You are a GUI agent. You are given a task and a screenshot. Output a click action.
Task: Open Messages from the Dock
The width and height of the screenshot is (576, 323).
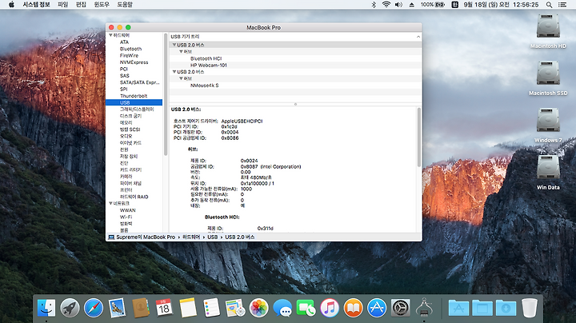click(282, 308)
